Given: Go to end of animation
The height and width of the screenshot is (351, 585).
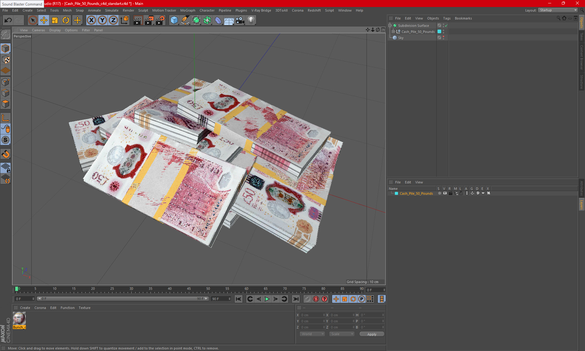Looking at the screenshot, I should pyautogui.click(x=296, y=299).
